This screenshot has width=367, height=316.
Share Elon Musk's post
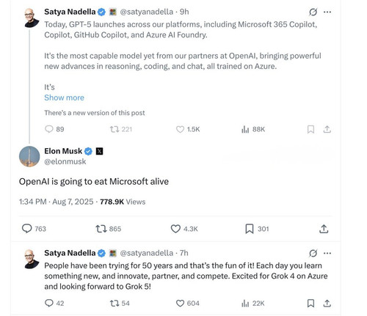click(324, 229)
